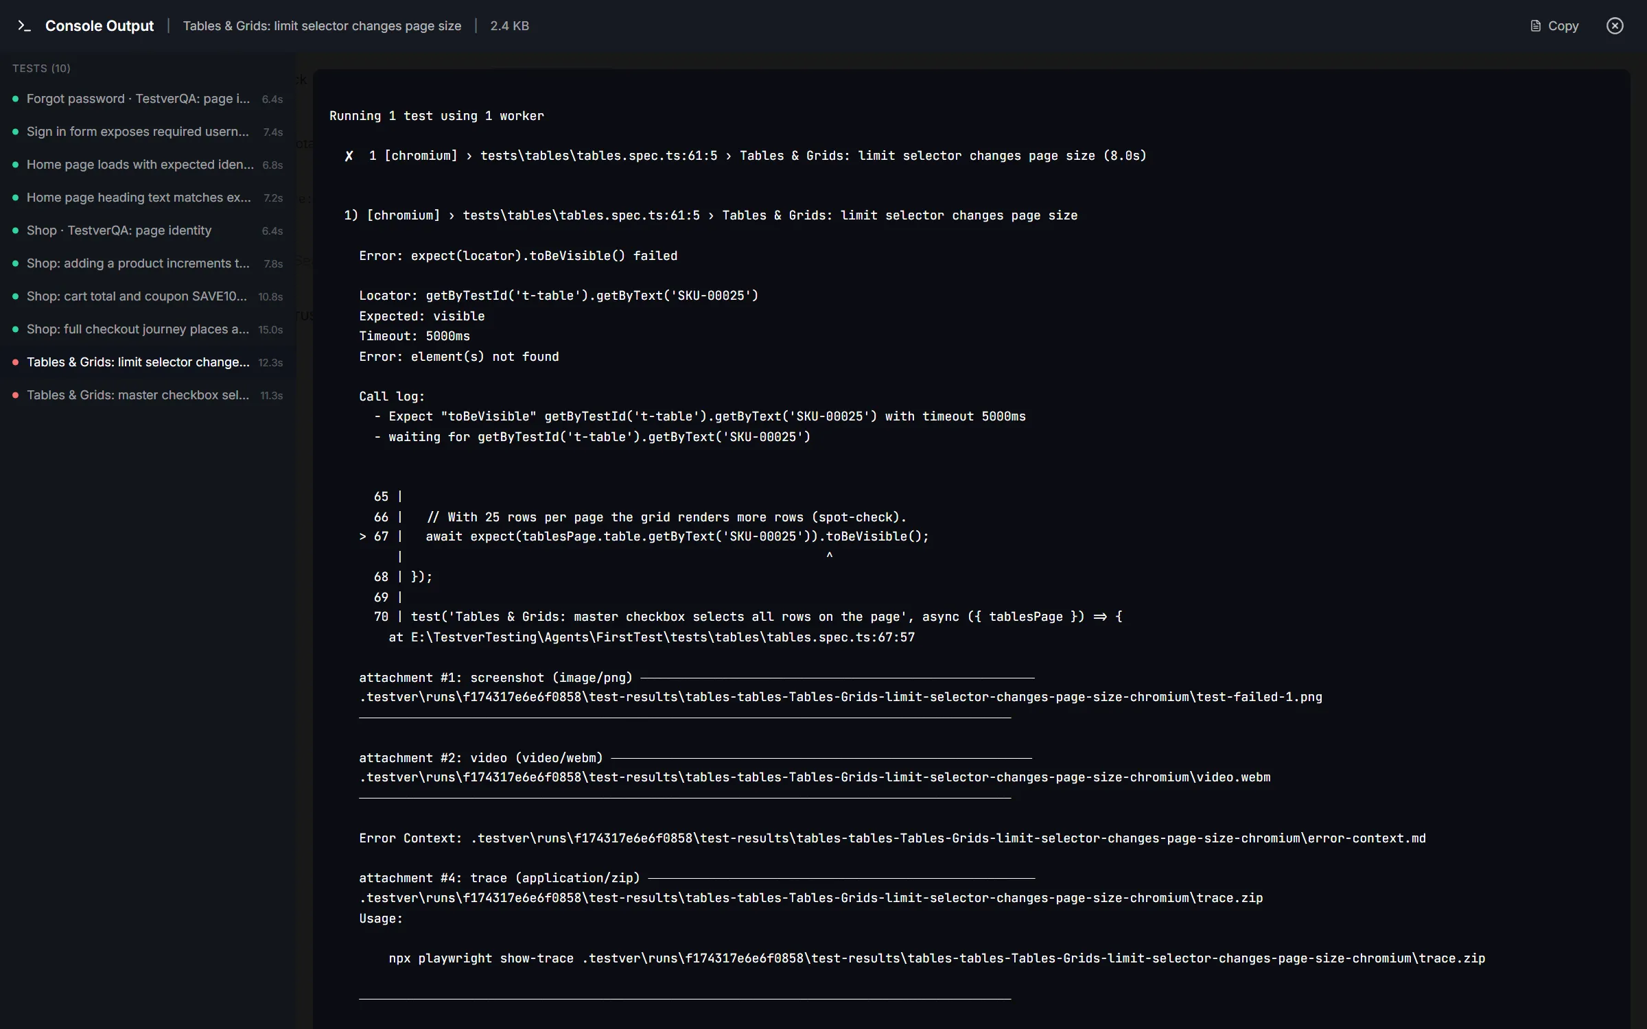Click 'Running 1 test using 1 worker' line

[x=436, y=116]
